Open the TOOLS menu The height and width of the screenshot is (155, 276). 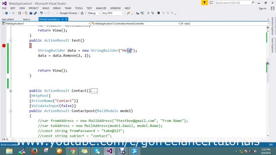pos(79,8)
